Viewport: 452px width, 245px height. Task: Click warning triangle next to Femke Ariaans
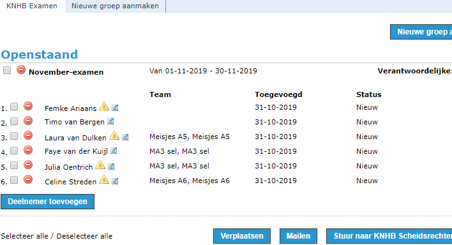tap(104, 107)
